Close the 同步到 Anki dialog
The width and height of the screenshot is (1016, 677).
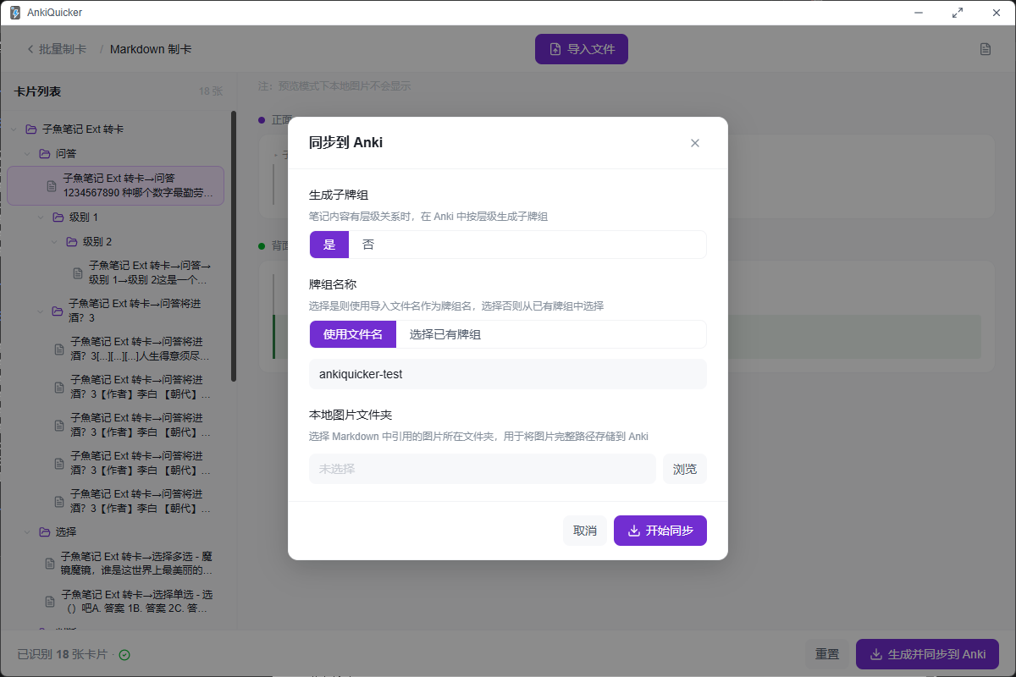click(x=695, y=143)
